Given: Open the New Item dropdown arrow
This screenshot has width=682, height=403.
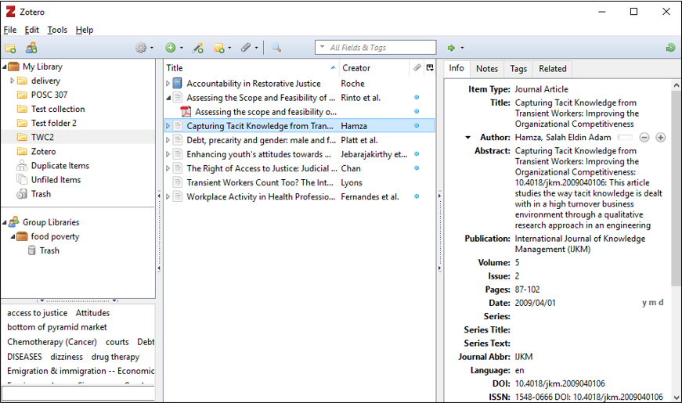Looking at the screenshot, I should pyautogui.click(x=182, y=48).
